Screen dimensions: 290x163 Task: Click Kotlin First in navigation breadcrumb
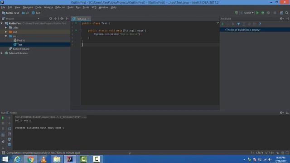10,13
